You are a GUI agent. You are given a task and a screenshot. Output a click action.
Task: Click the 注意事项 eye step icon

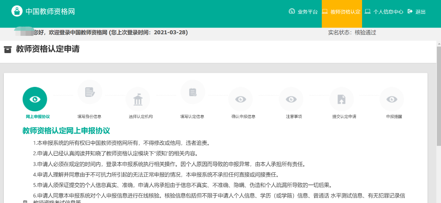click(x=291, y=99)
